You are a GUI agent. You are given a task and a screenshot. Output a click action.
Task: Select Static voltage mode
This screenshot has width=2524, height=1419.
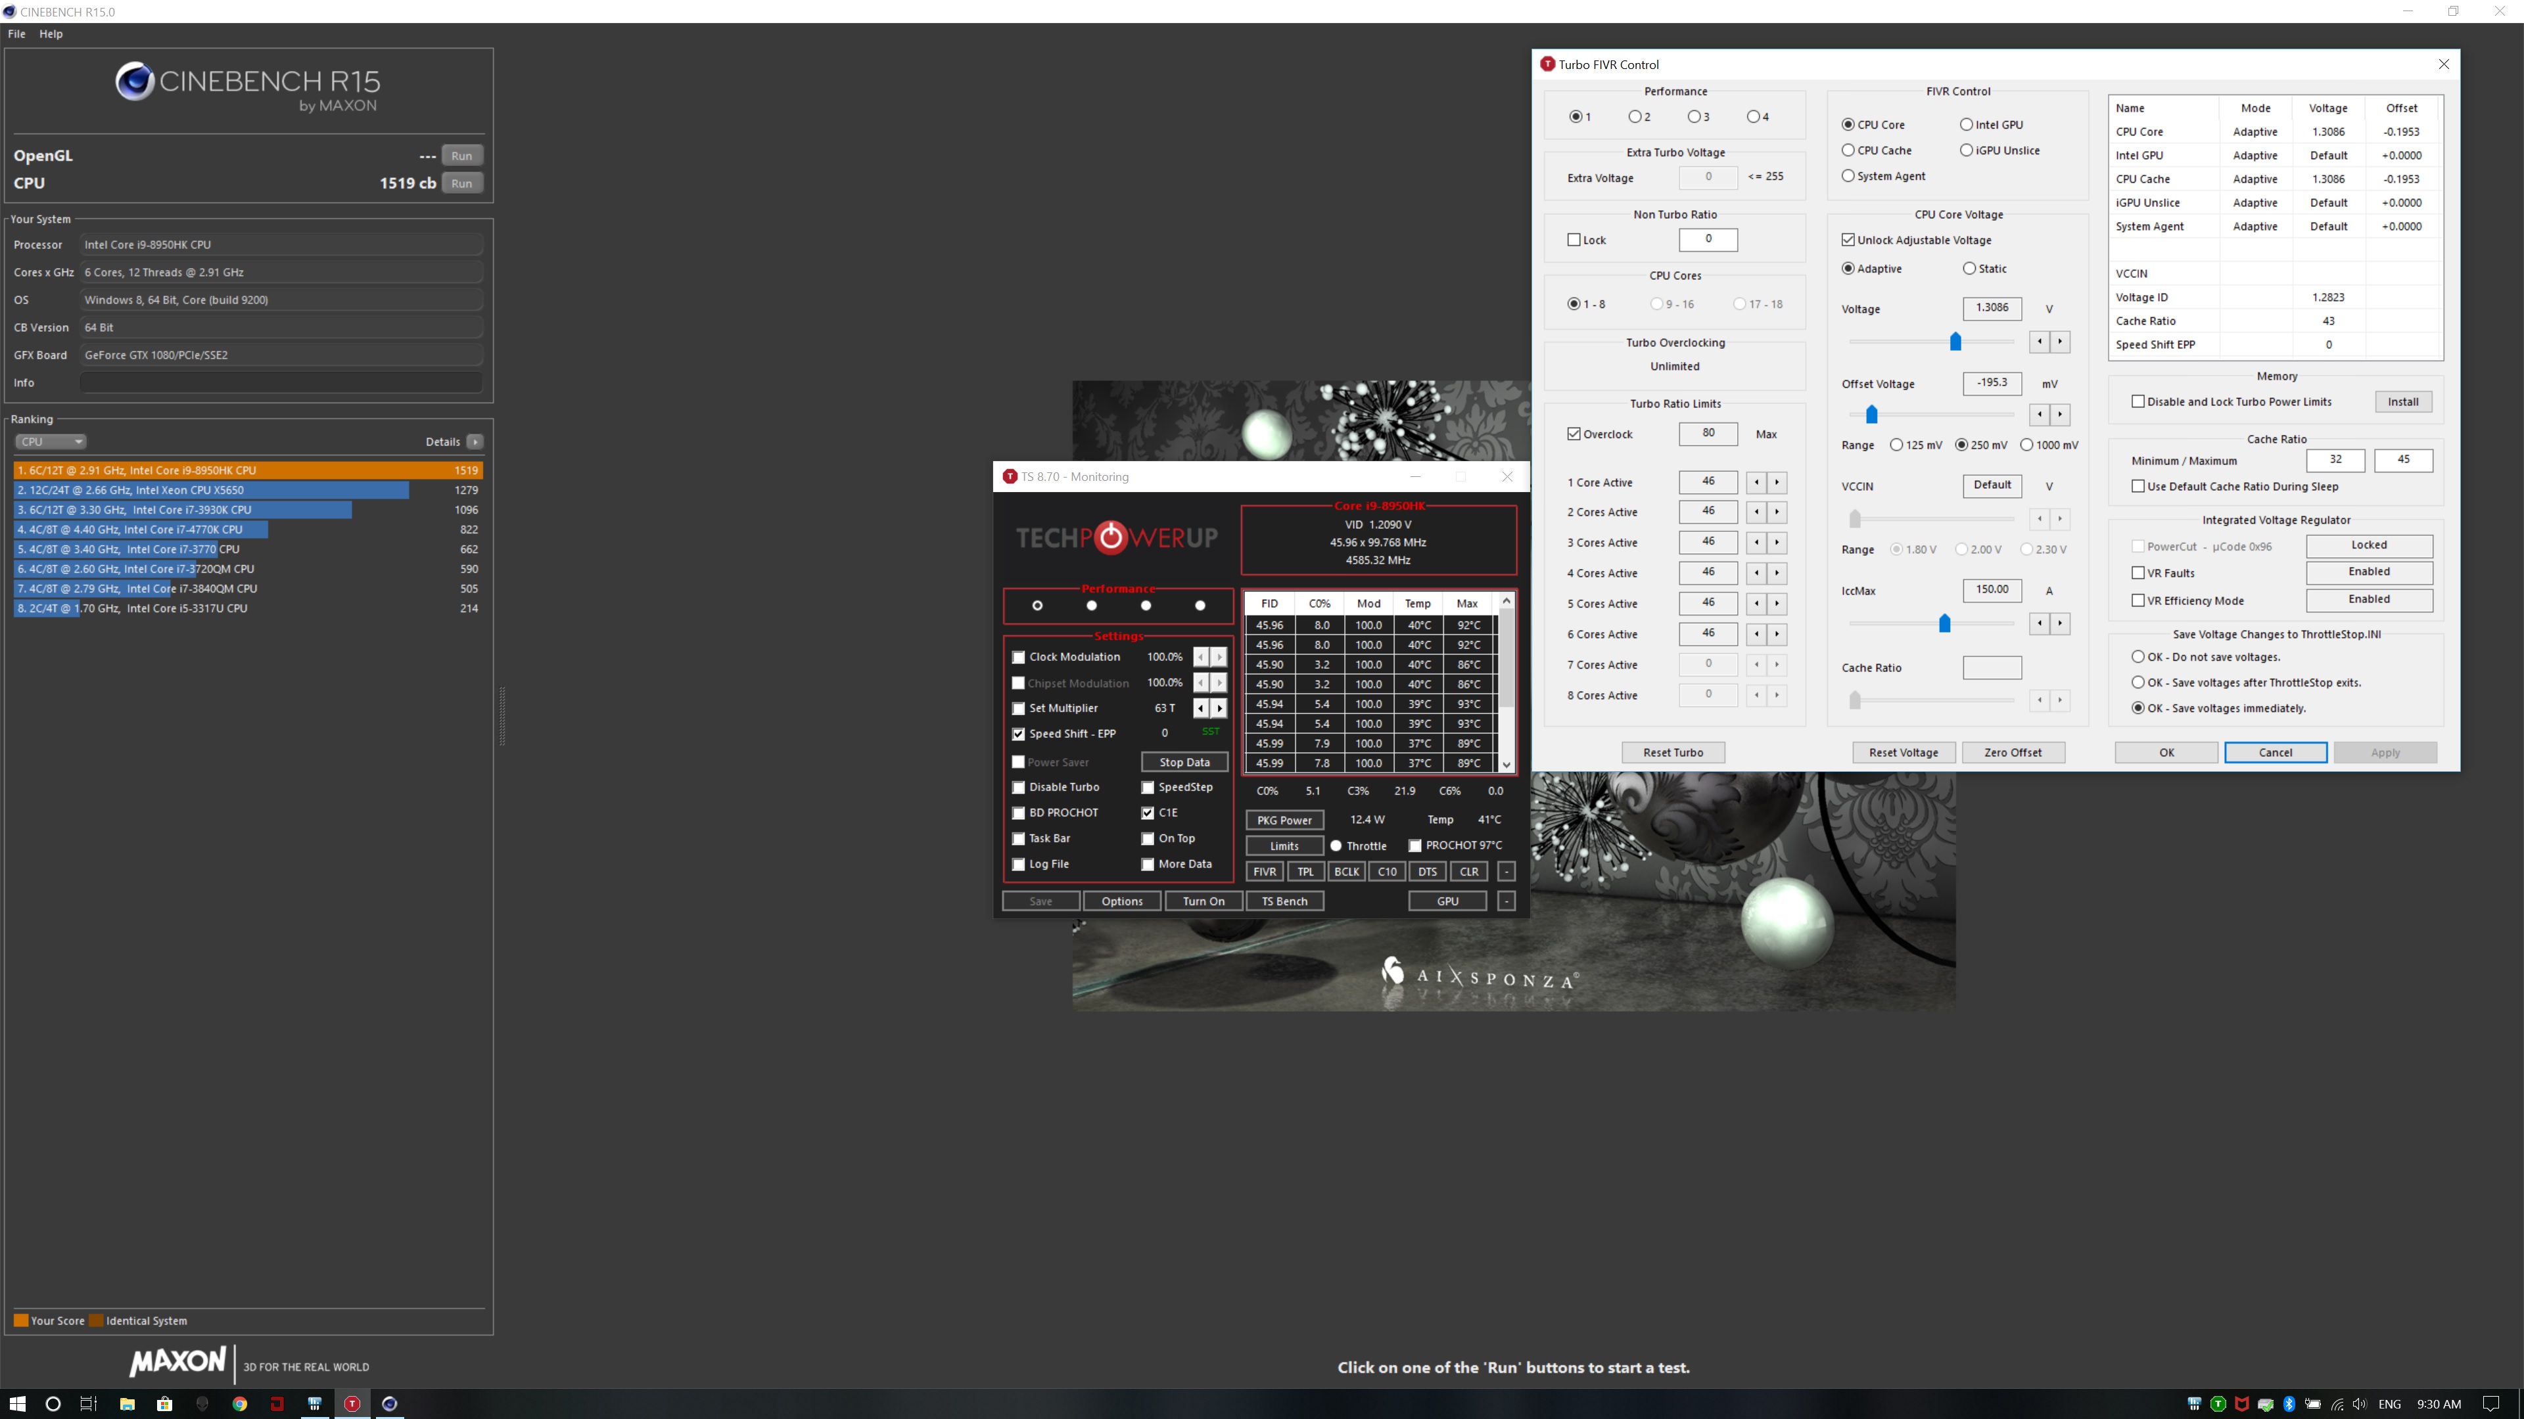[x=1969, y=268]
